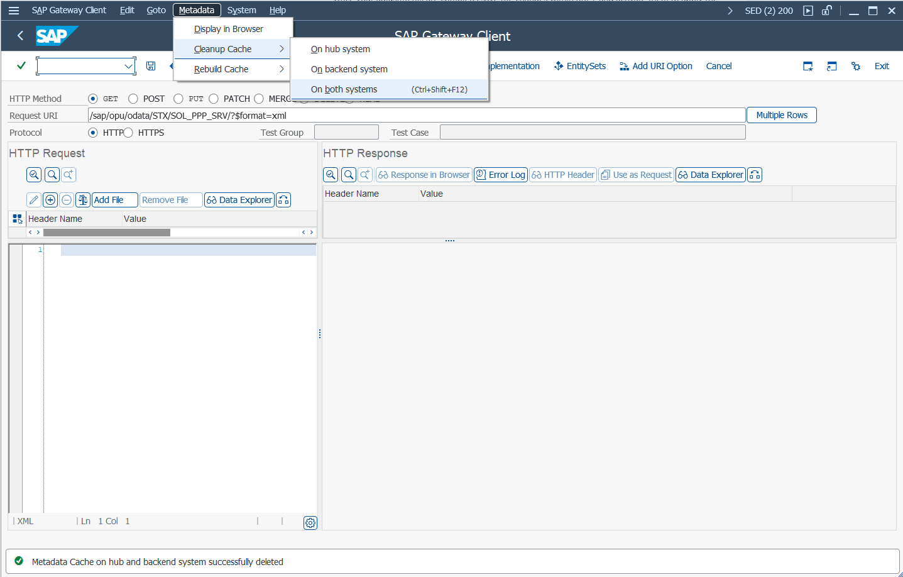The image size is (903, 577).
Task: Select PUT HTTP method
Action: click(178, 99)
